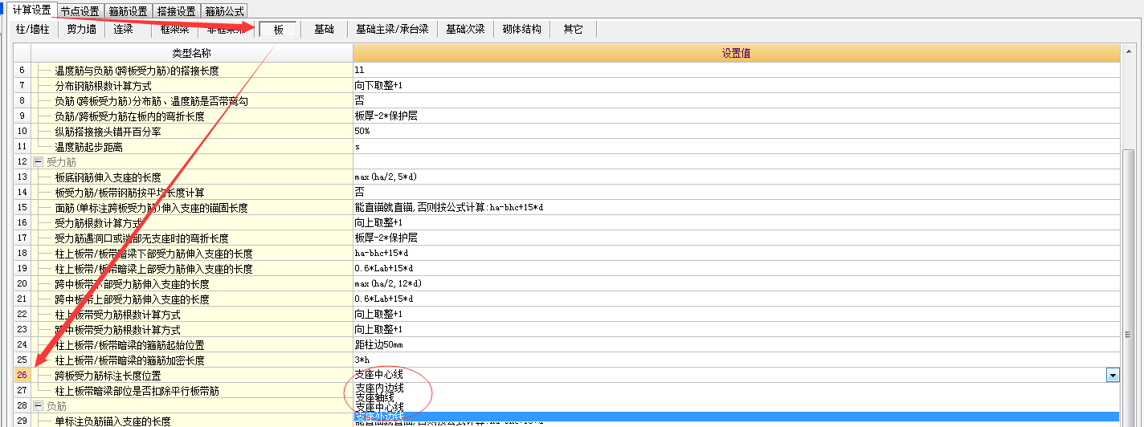
Task: Choose 支座中心线 in the dropdown list
Action: click(379, 407)
